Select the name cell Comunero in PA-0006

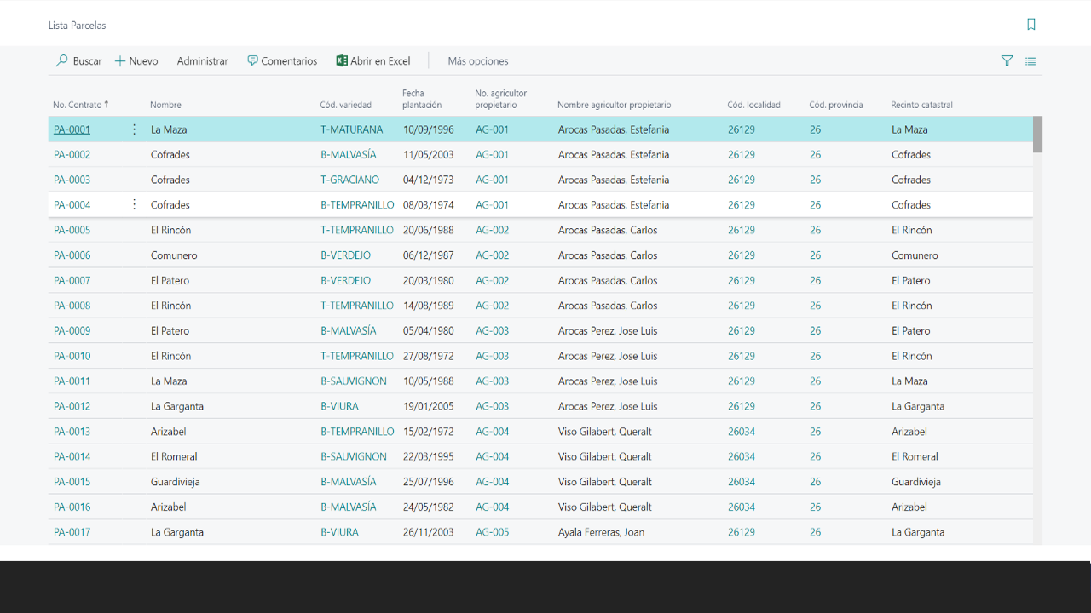174,255
